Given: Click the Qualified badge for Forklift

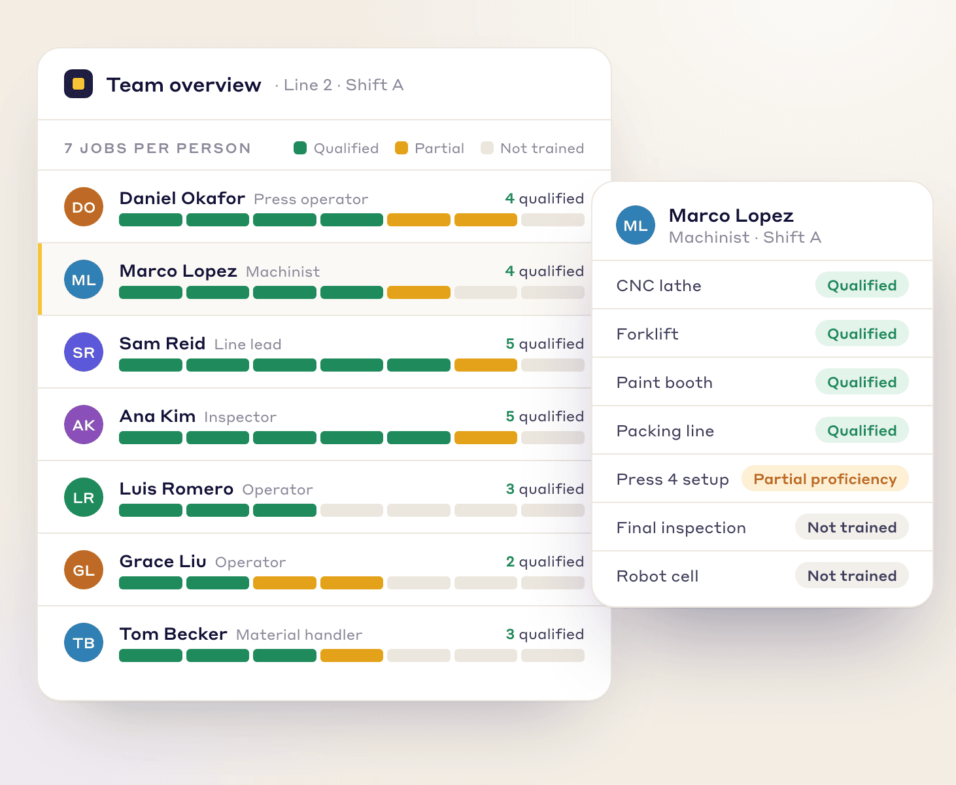Looking at the screenshot, I should pos(862,333).
